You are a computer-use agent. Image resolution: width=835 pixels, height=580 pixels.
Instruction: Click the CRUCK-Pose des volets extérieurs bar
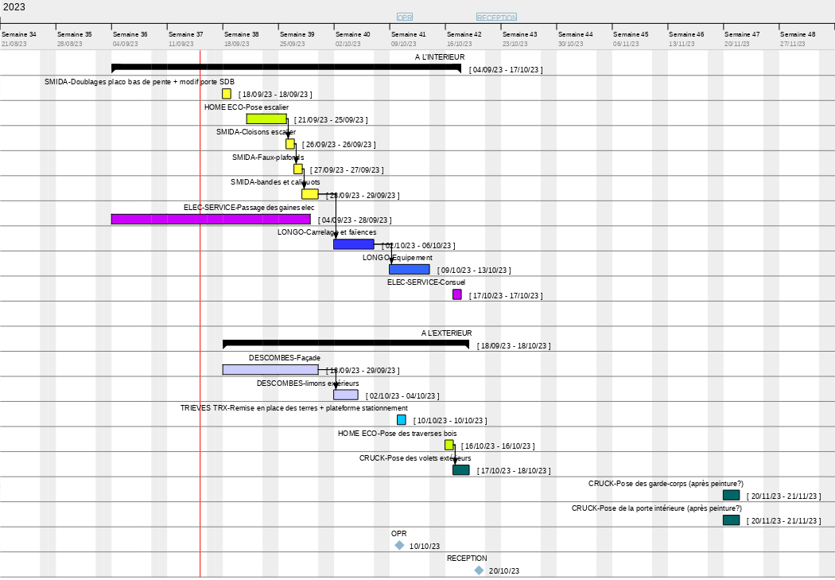pyautogui.click(x=461, y=470)
